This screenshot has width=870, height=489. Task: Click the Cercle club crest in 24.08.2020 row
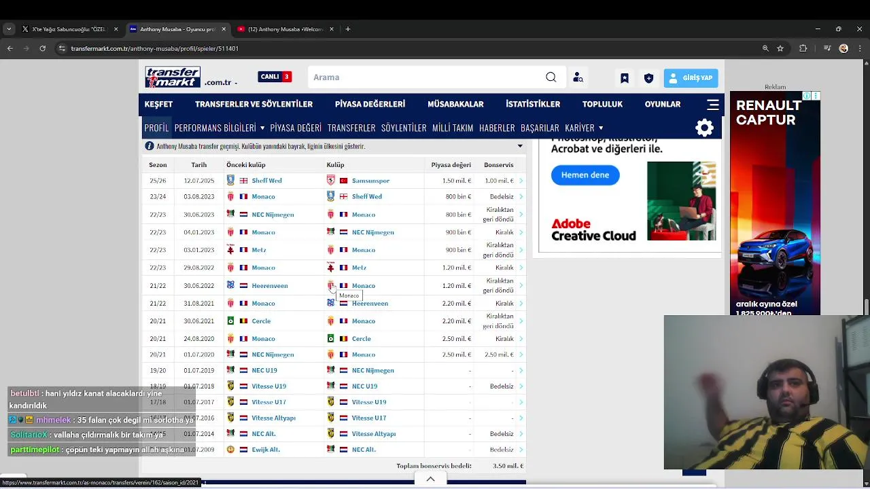click(331, 338)
